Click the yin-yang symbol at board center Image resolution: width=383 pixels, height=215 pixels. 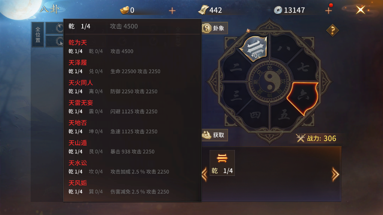point(269,82)
